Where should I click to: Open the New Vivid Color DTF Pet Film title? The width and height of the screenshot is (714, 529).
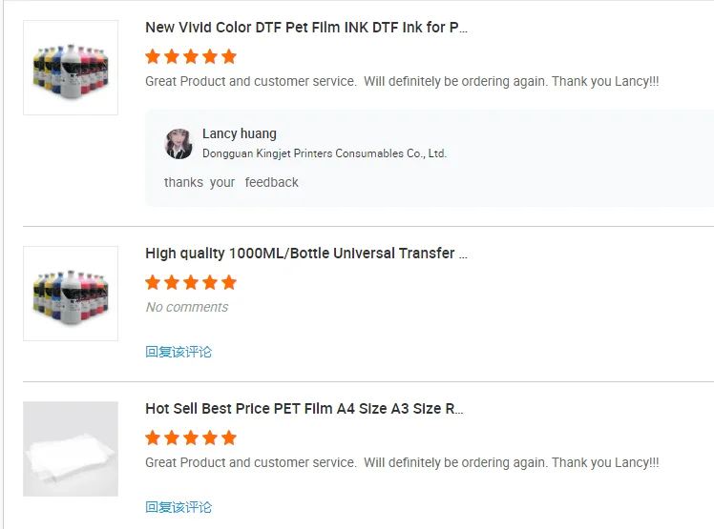click(306, 28)
